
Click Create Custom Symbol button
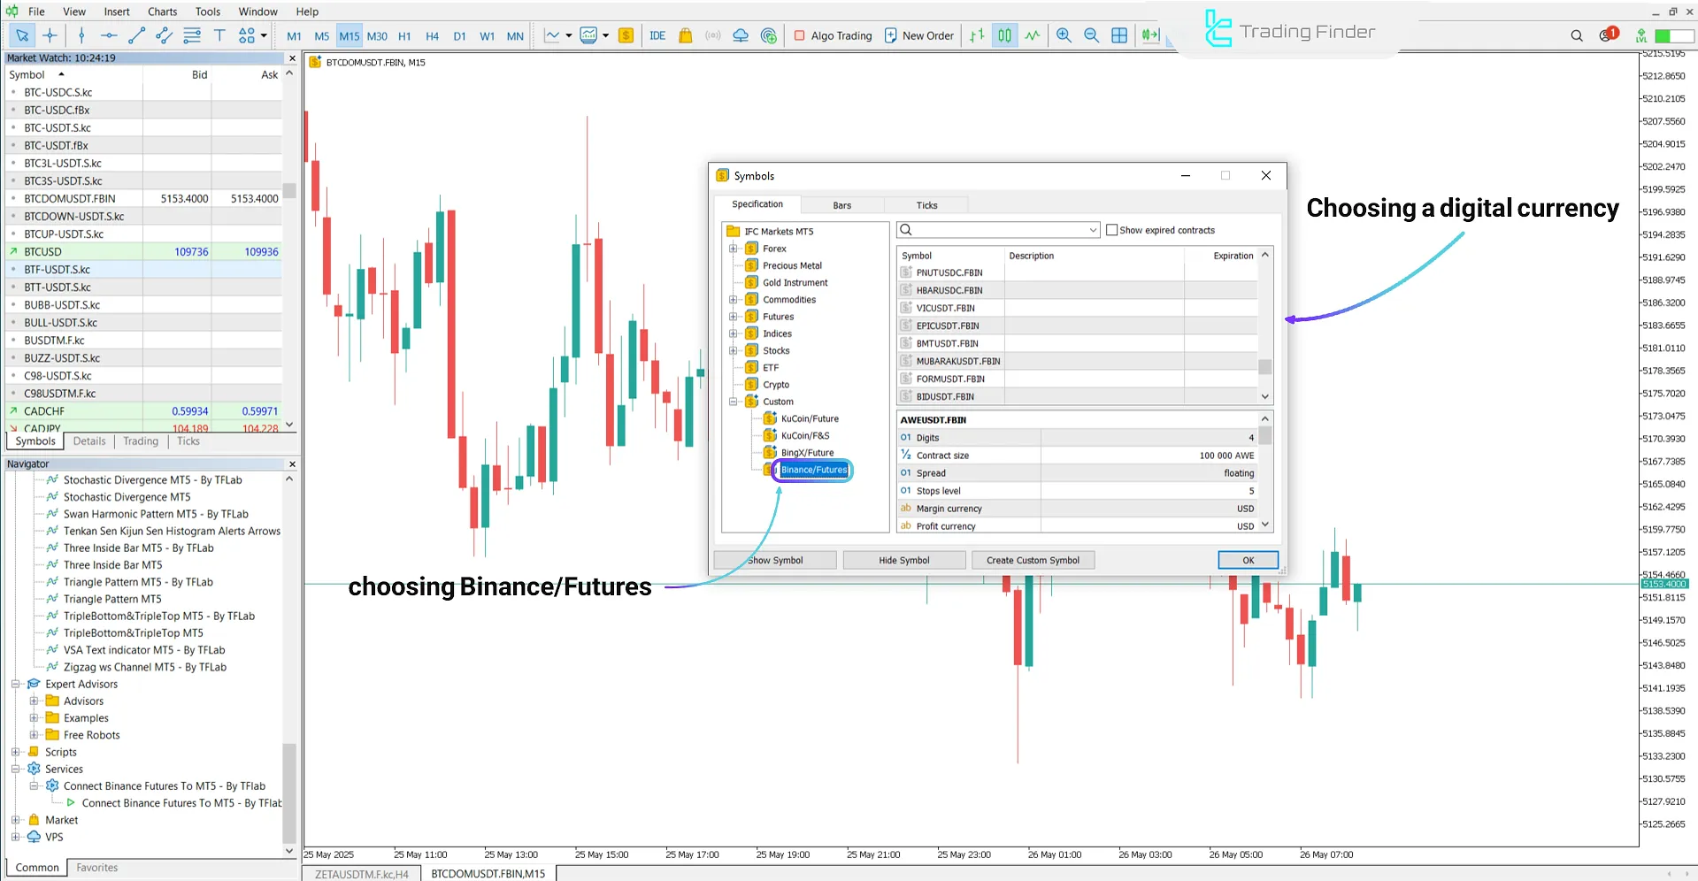[x=1033, y=560]
